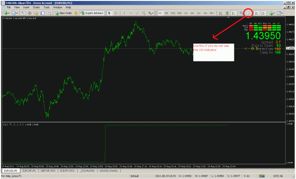Image resolution: width=296 pixels, height=179 pixels.
Task: Select Candlesticks chart display icon
Action: [227, 13]
